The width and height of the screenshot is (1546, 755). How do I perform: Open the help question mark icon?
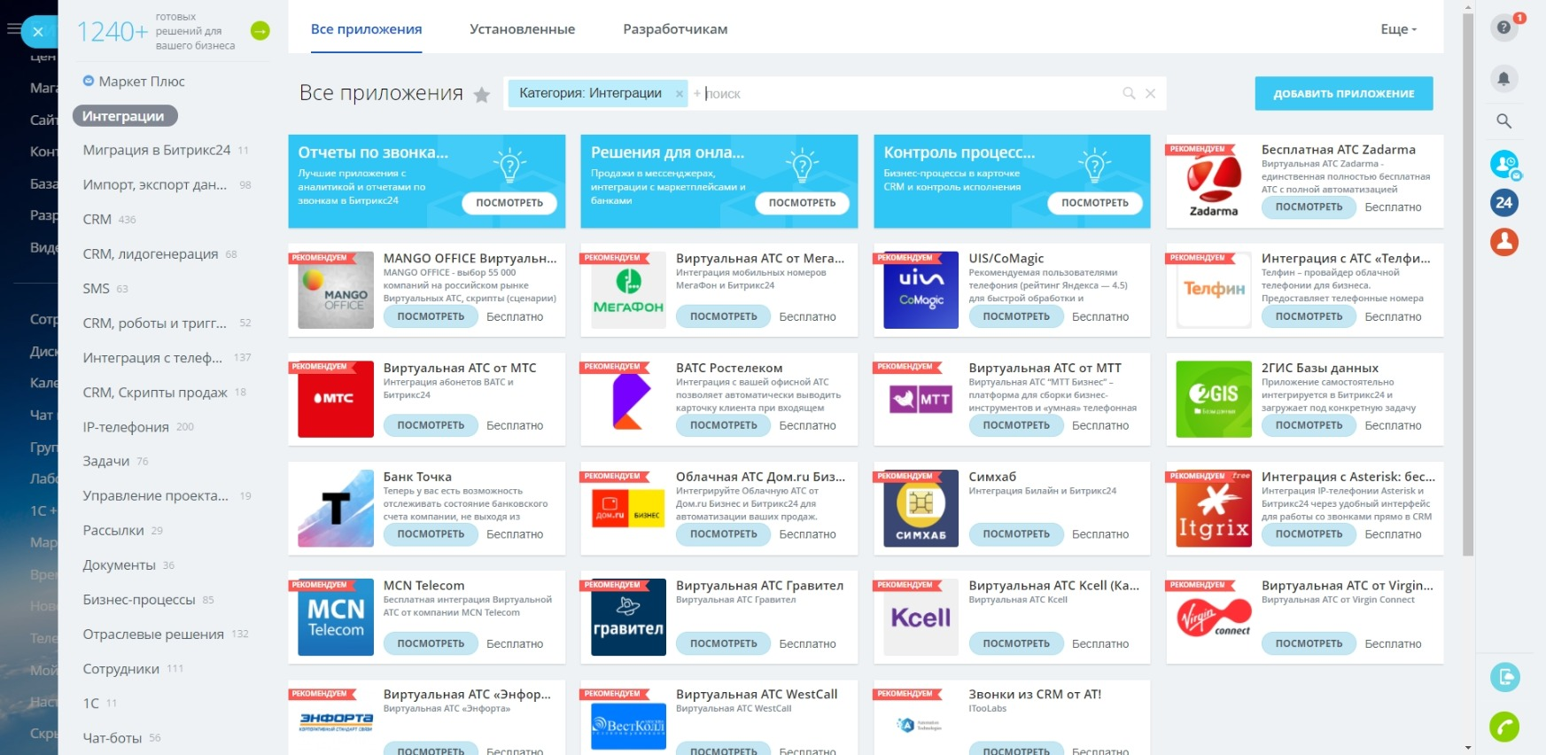(x=1503, y=27)
